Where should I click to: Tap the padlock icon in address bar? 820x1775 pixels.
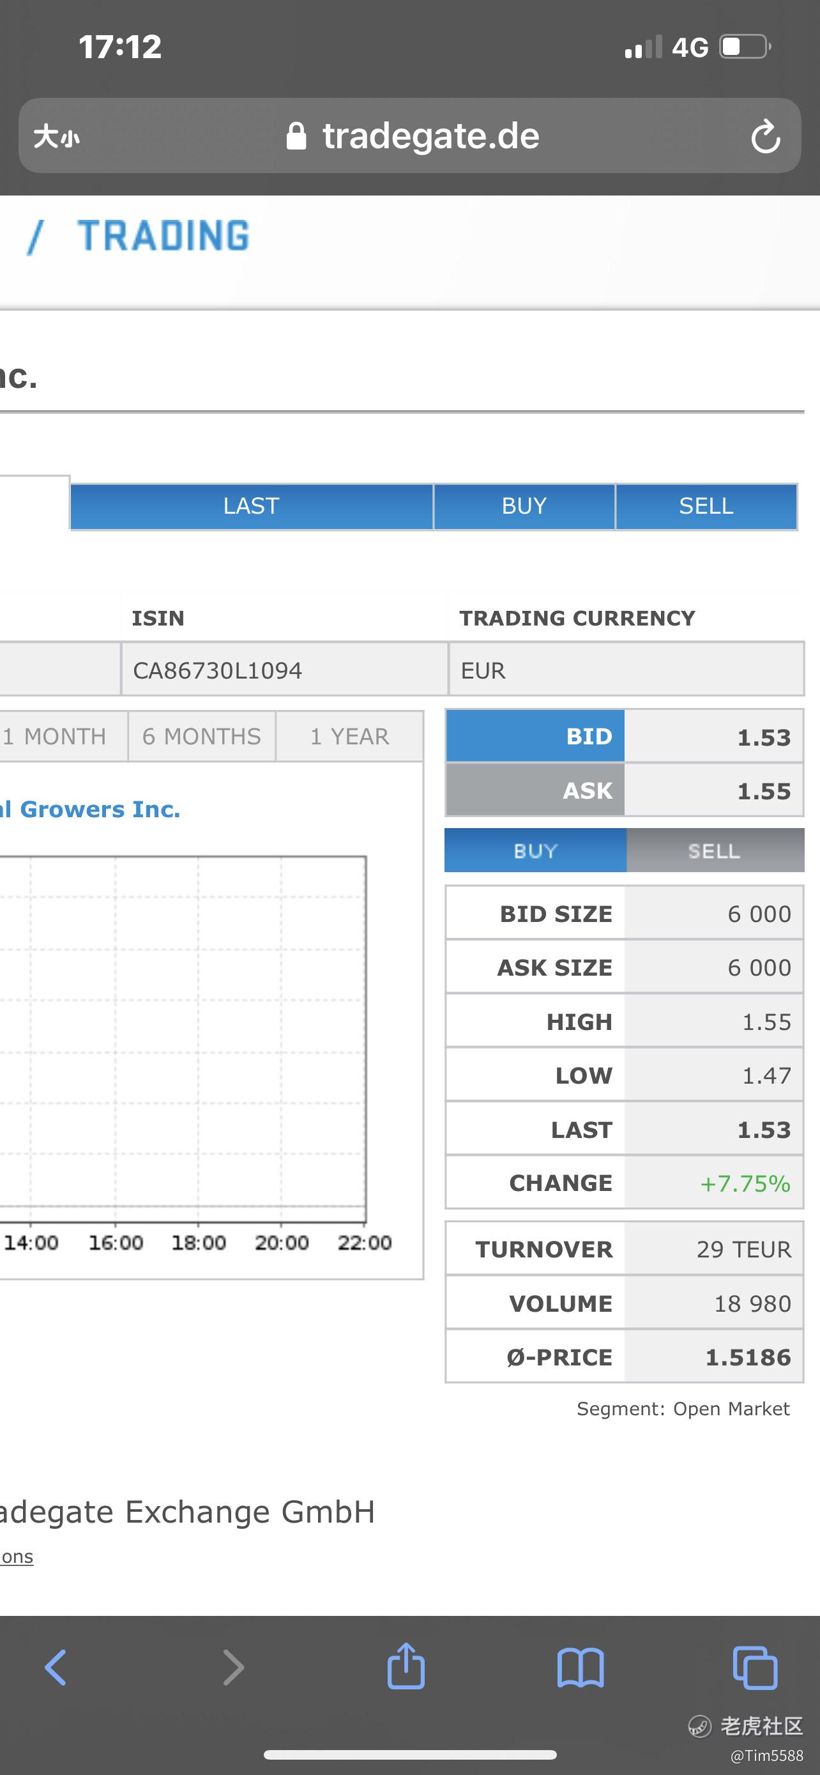[x=296, y=137]
